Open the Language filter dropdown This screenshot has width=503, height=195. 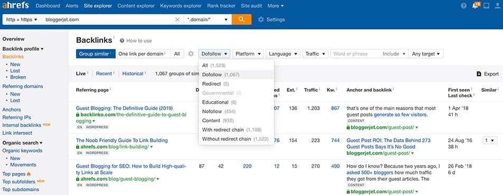283,54
